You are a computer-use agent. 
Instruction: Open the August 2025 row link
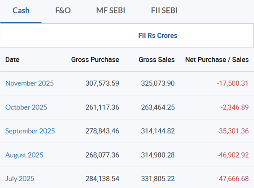click(x=24, y=155)
